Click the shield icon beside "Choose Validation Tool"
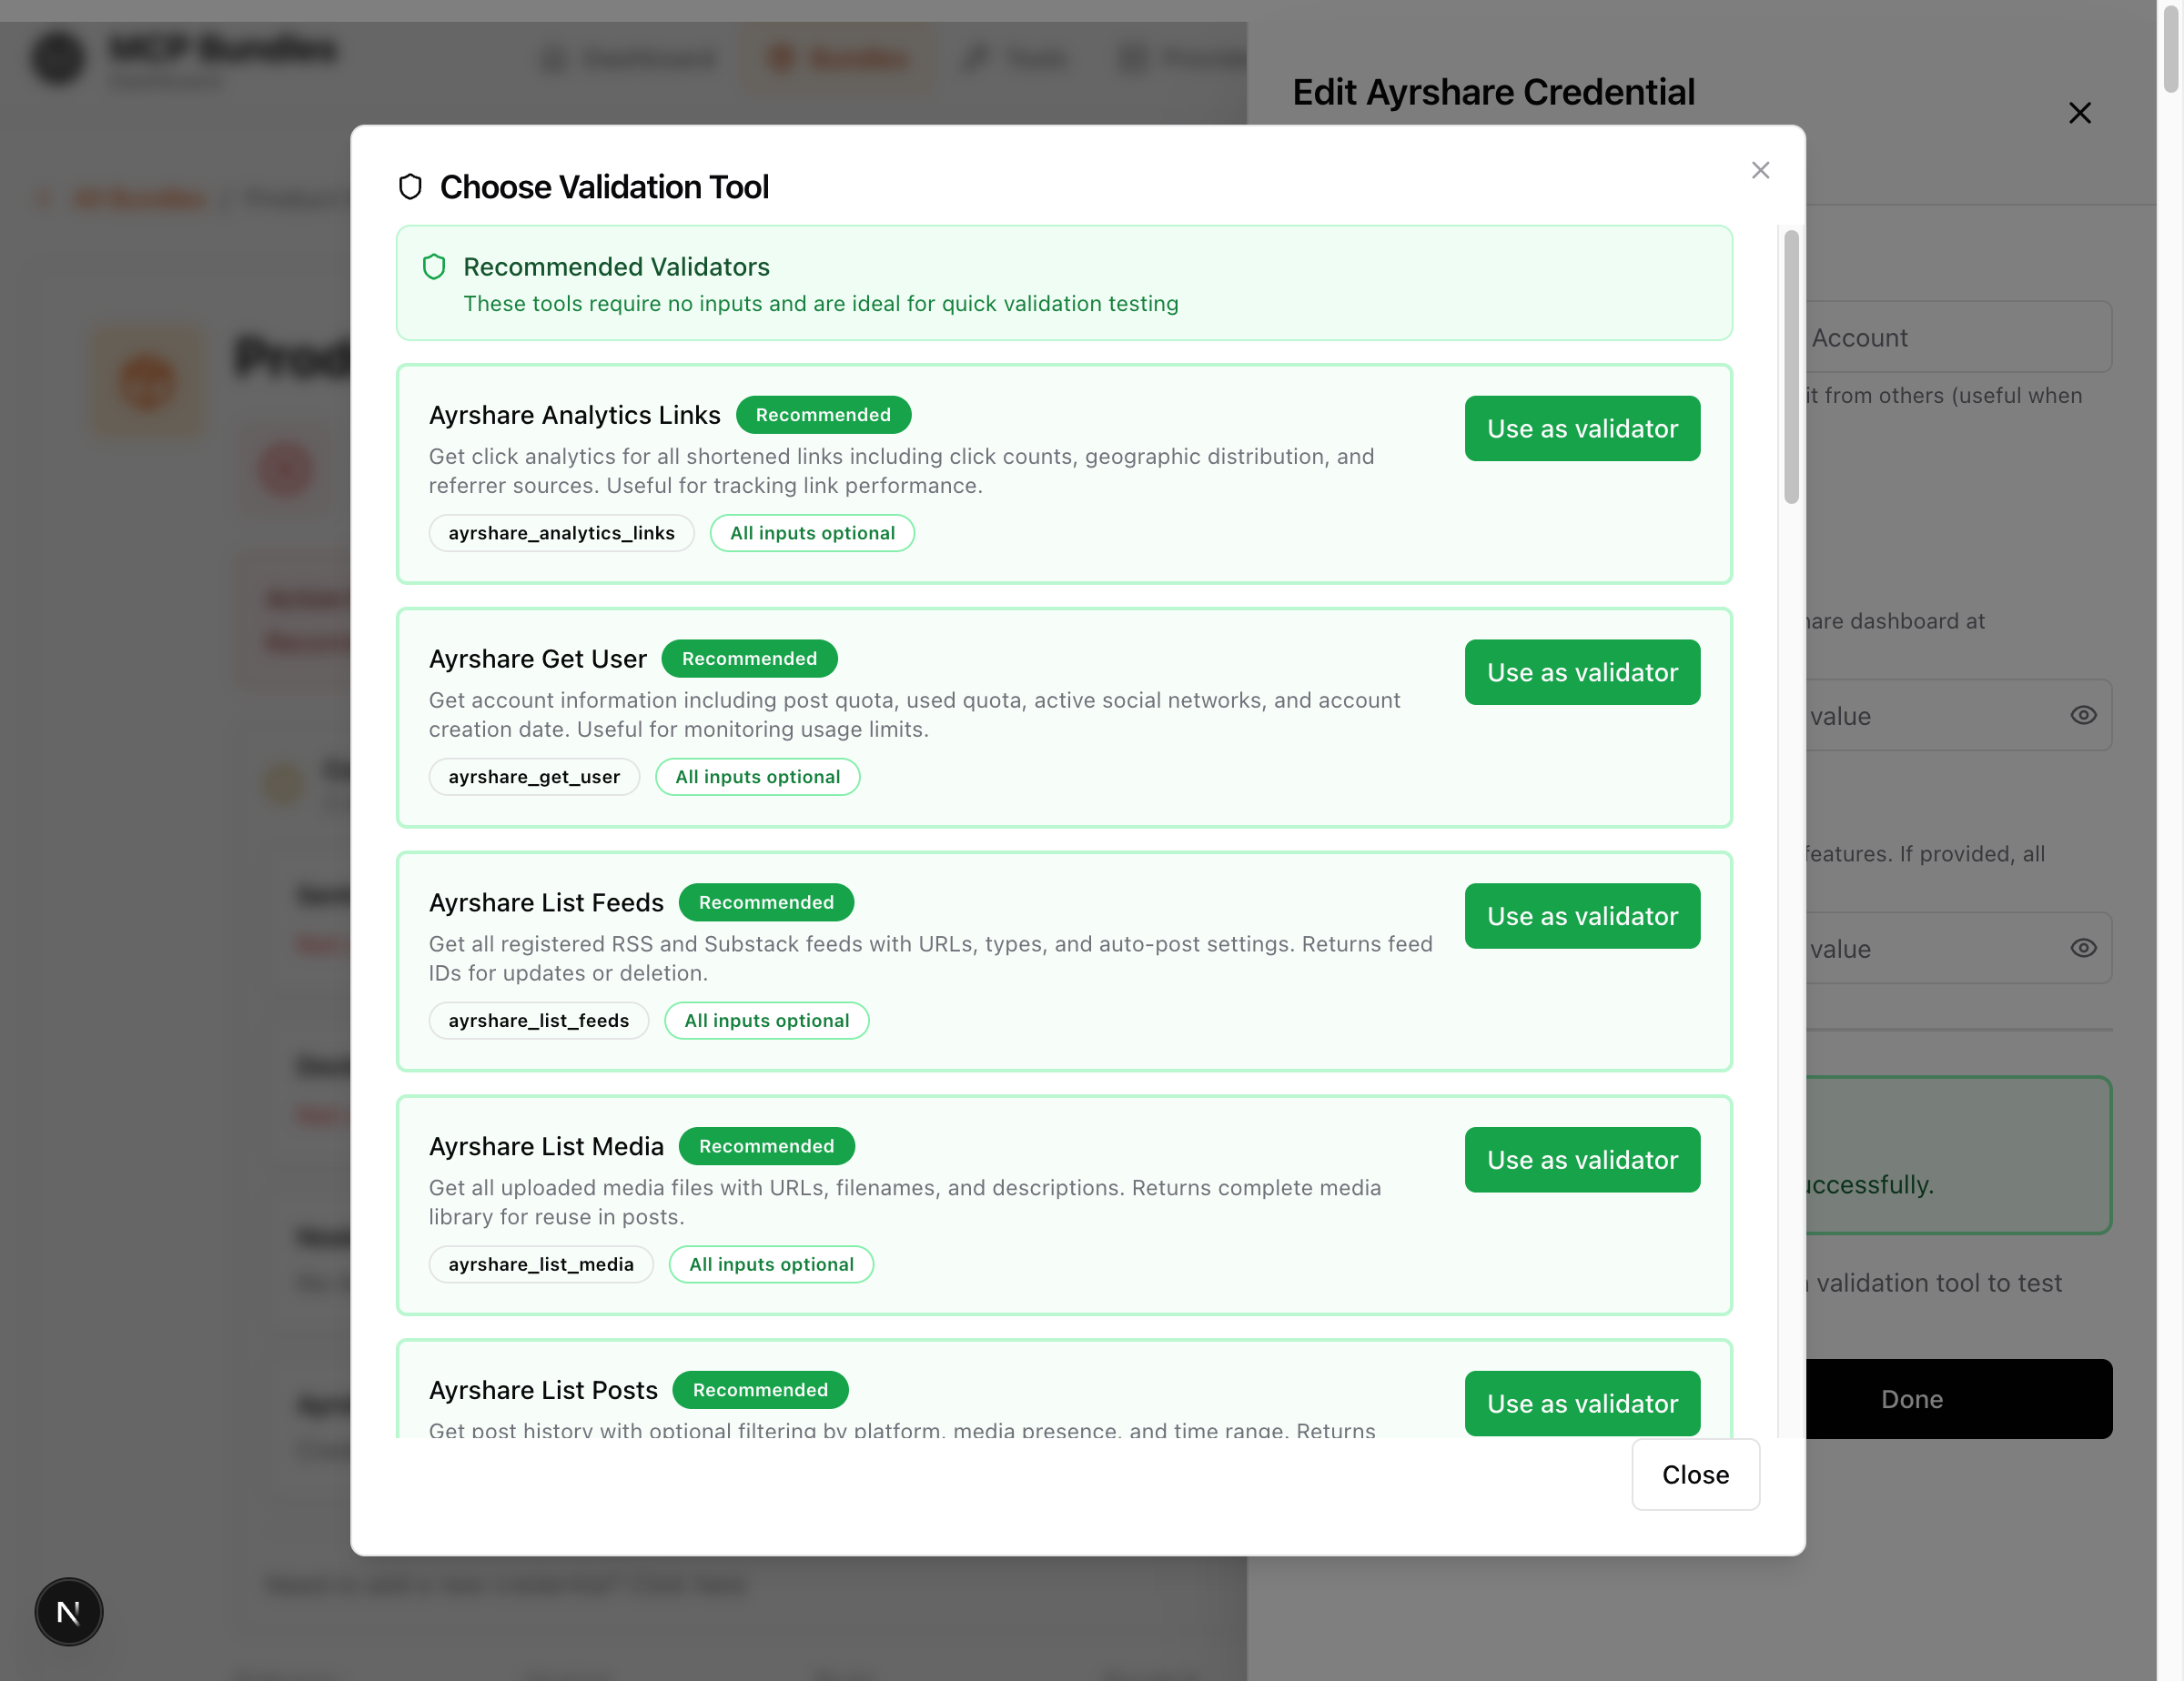The height and width of the screenshot is (1681, 2184). point(411,186)
